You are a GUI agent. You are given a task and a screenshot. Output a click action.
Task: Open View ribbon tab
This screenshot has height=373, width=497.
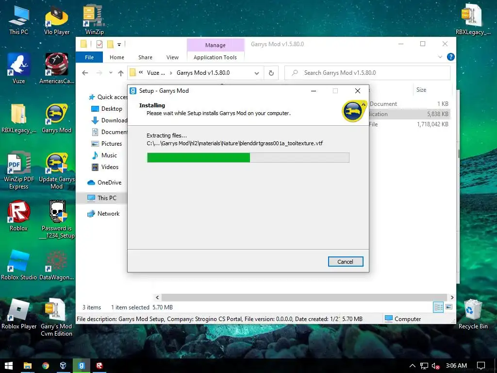pos(172,57)
